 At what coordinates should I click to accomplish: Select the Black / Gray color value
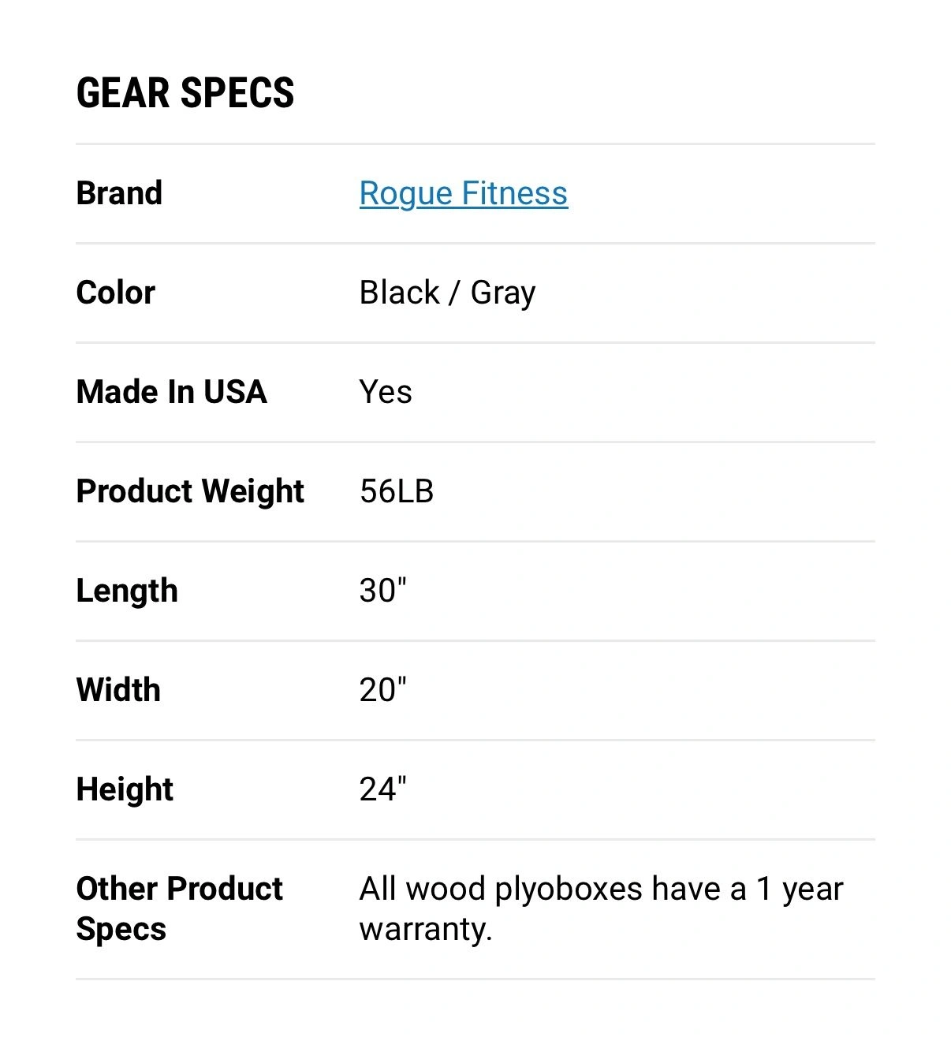pyautogui.click(x=447, y=293)
